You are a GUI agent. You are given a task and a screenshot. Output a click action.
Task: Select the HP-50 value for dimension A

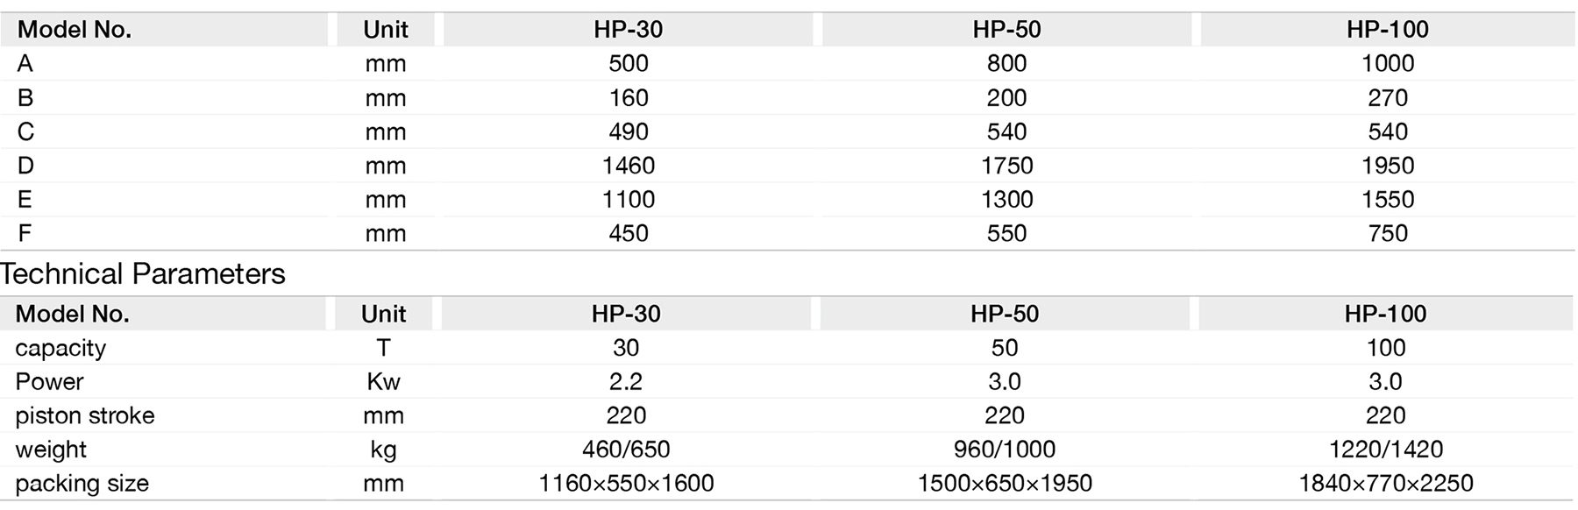[x=1006, y=64]
